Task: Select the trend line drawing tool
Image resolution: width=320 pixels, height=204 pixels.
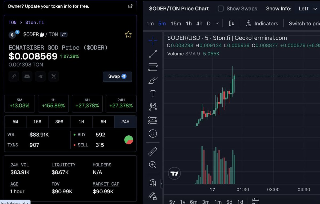Action: pos(153,54)
